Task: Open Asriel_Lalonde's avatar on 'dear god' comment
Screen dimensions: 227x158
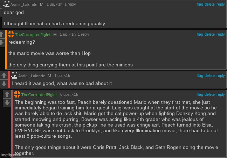Action: pos(6,4)
